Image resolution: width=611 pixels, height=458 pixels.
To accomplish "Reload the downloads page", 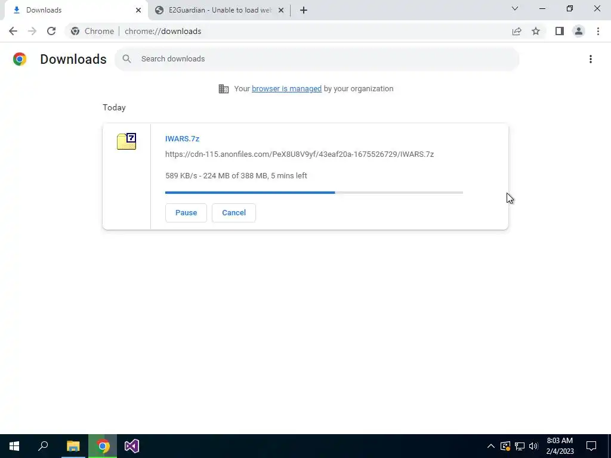I will click(x=51, y=31).
